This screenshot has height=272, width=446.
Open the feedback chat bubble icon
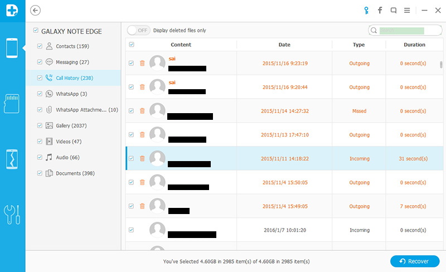point(394,11)
